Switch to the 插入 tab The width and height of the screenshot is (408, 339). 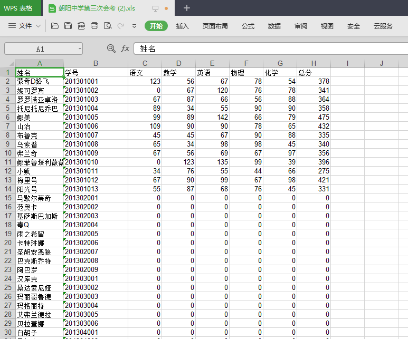(183, 26)
